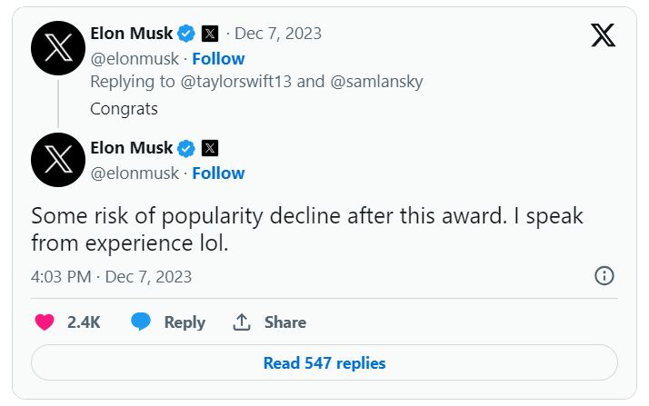The image size is (649, 406).
Task: Follow @elonmusk from the first tweet
Action: click(x=218, y=58)
